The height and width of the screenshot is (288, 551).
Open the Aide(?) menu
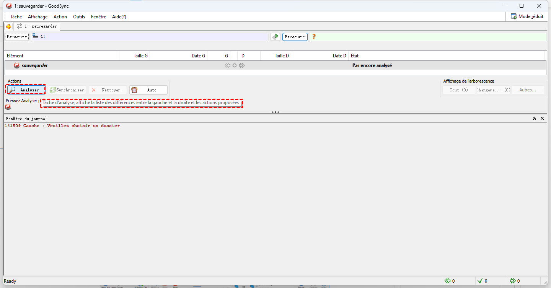pos(119,17)
